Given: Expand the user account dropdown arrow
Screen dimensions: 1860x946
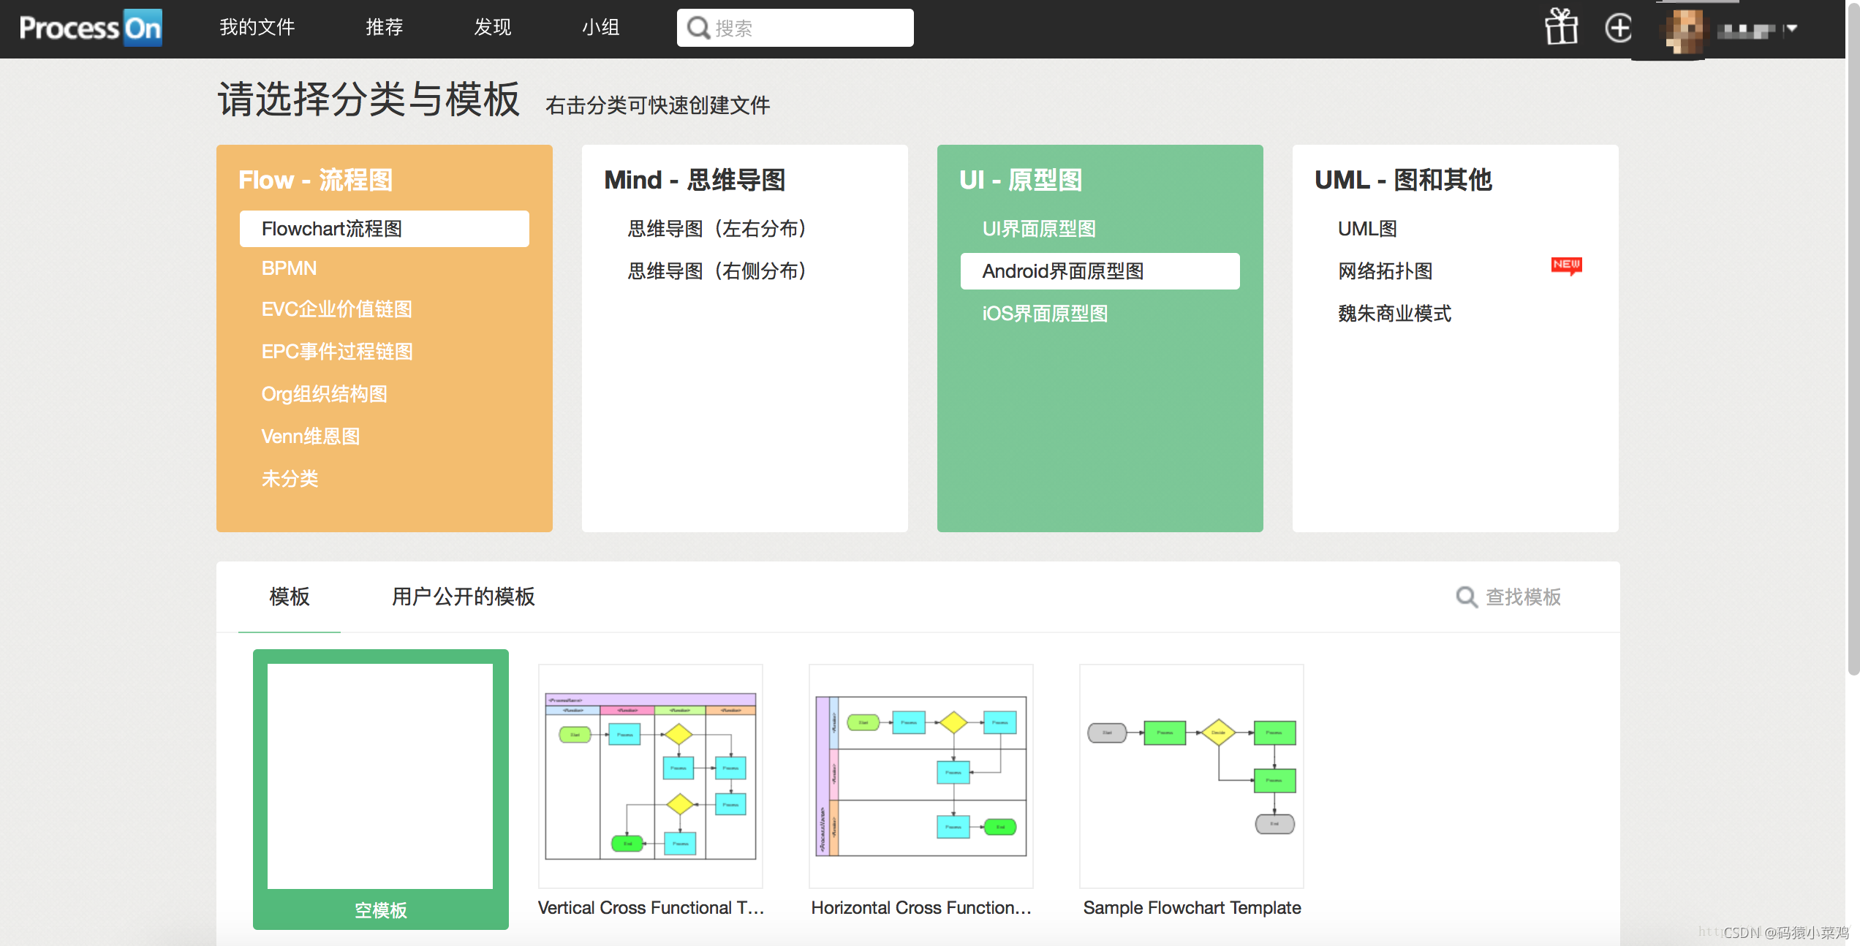Looking at the screenshot, I should 1791,29.
